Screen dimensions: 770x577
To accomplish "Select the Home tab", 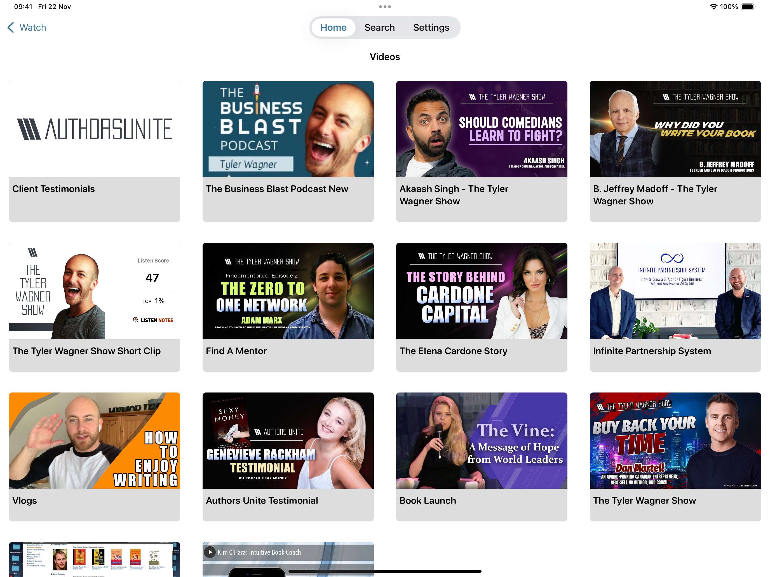I will tap(333, 27).
